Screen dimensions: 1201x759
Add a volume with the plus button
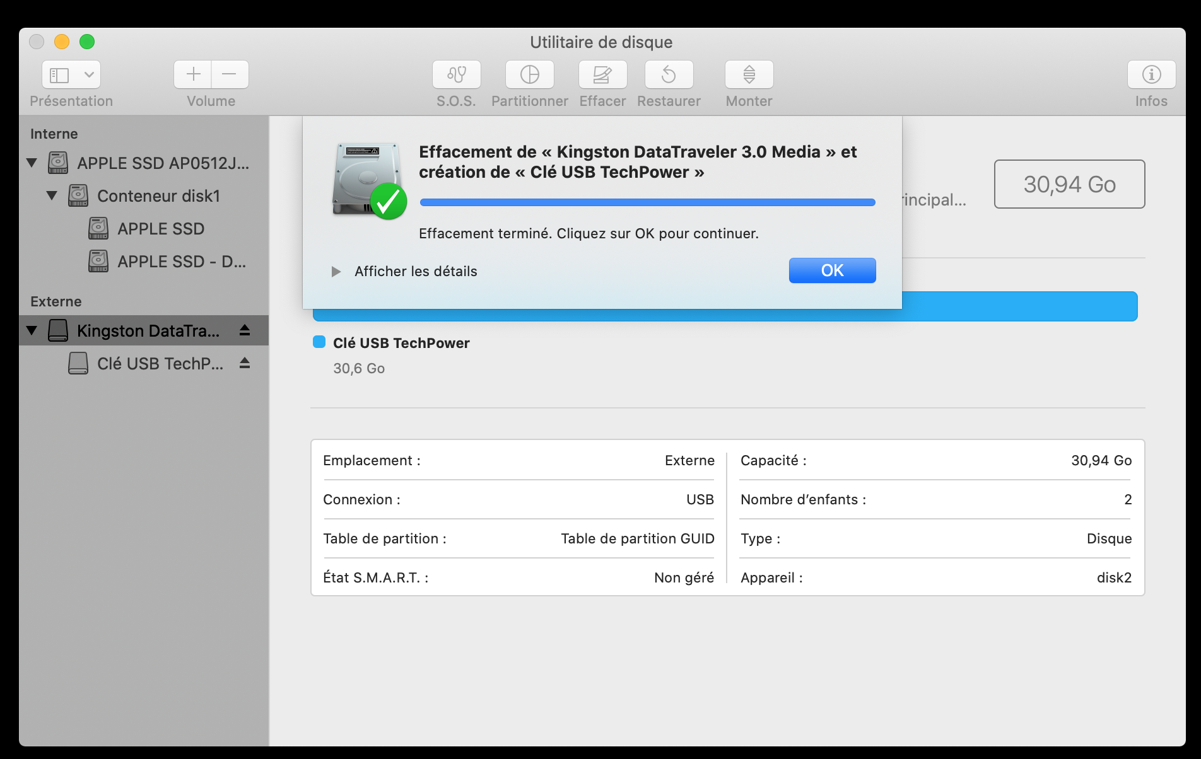pos(193,74)
